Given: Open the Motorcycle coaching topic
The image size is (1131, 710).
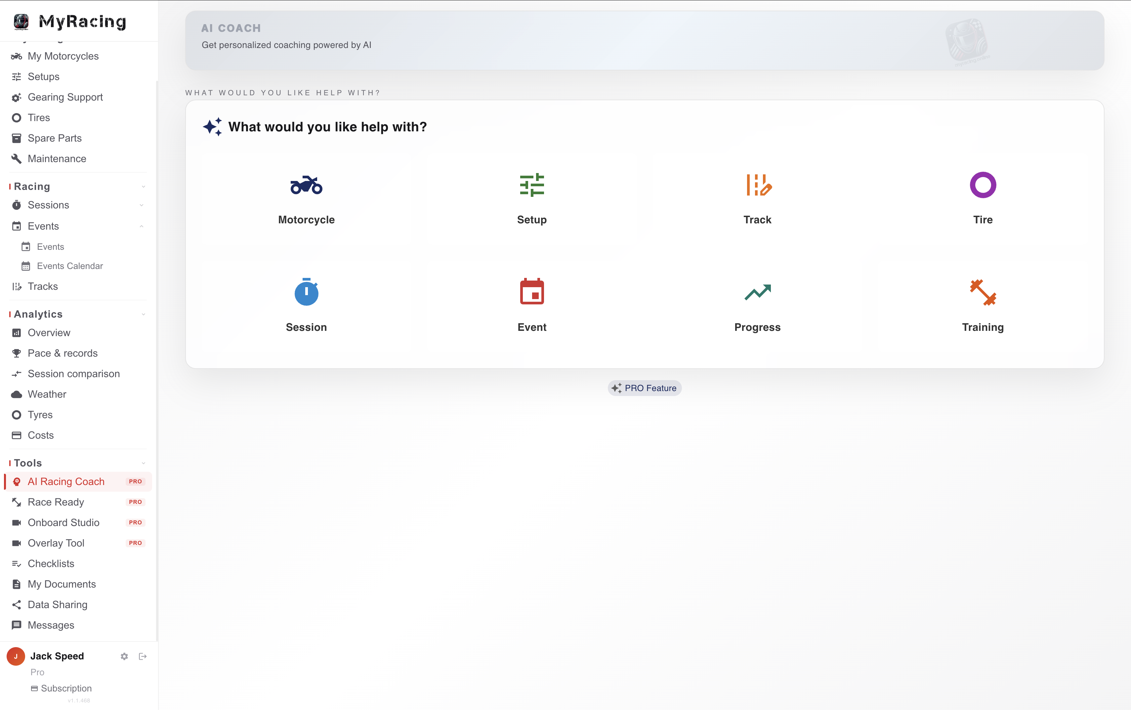Looking at the screenshot, I should point(306,199).
